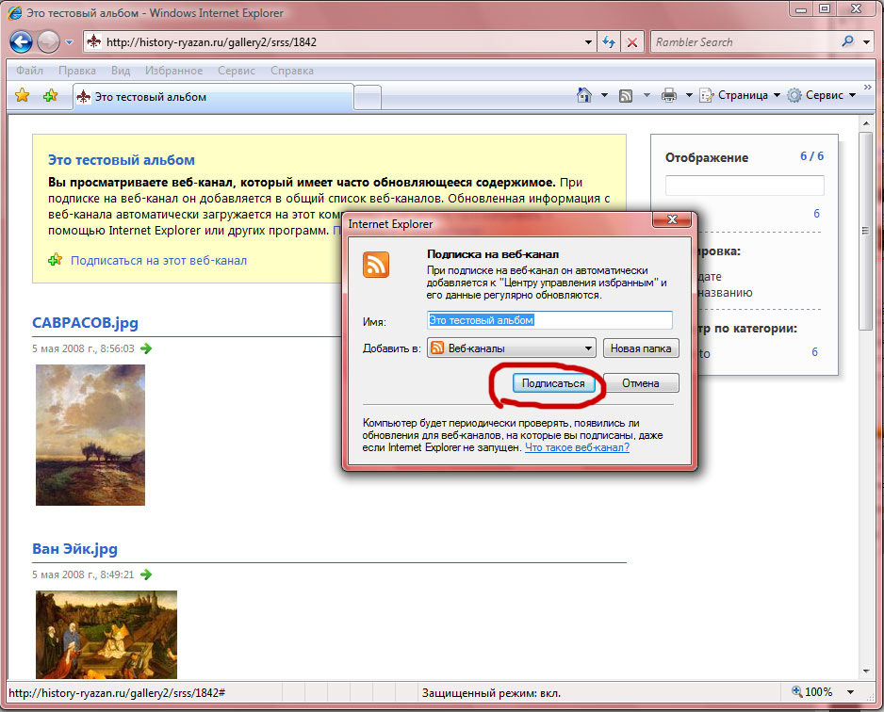Open the Ван Эйк.jpg title link
Screen dimensions: 884x712
[x=75, y=549]
